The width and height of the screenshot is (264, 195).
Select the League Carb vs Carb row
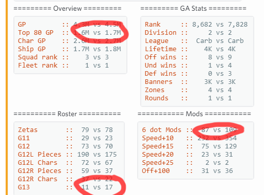click(x=194, y=41)
